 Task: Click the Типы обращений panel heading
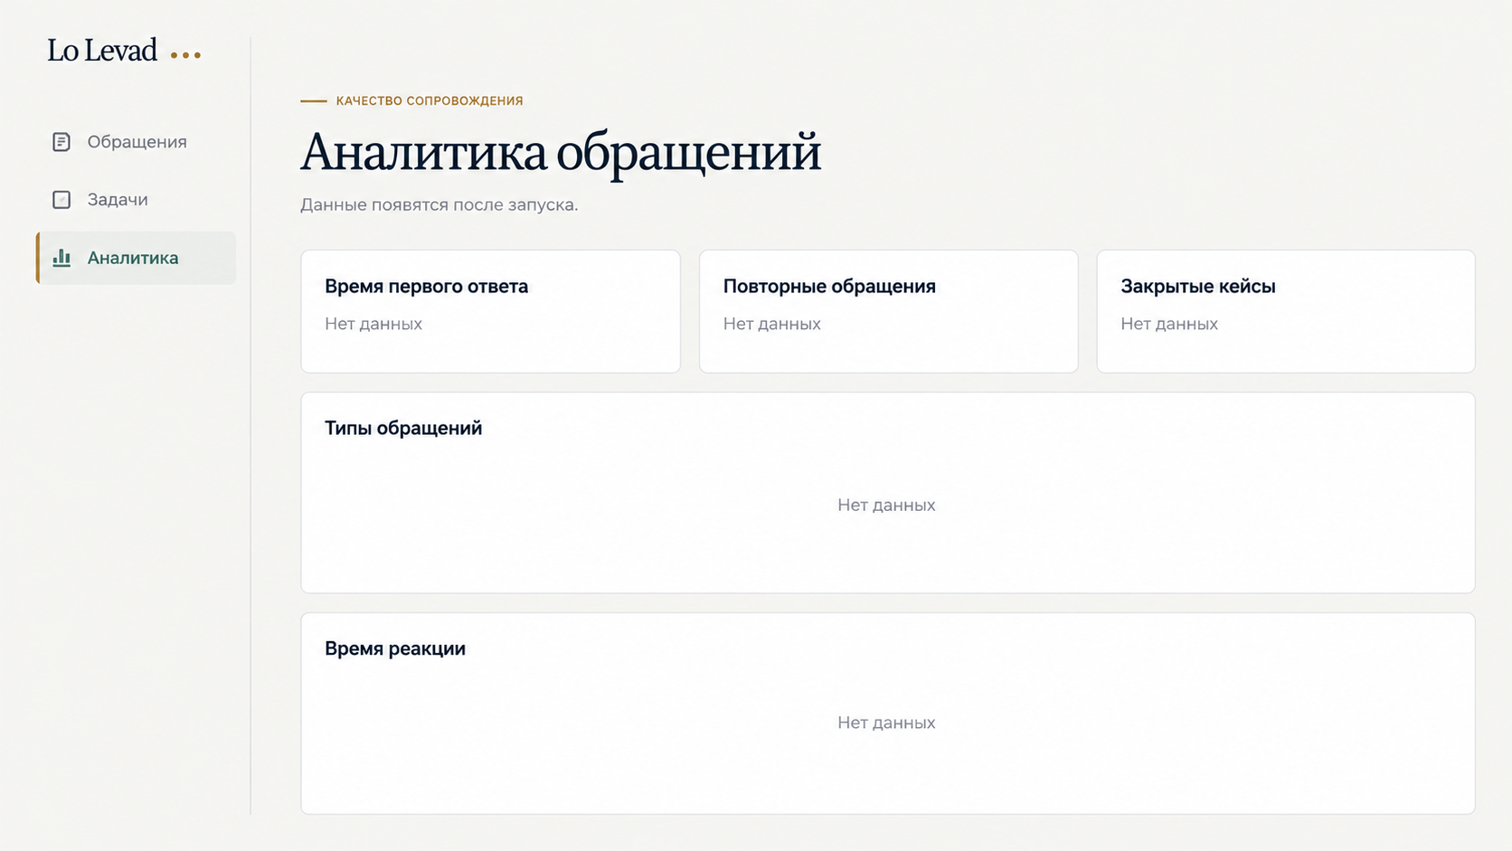pyautogui.click(x=403, y=429)
